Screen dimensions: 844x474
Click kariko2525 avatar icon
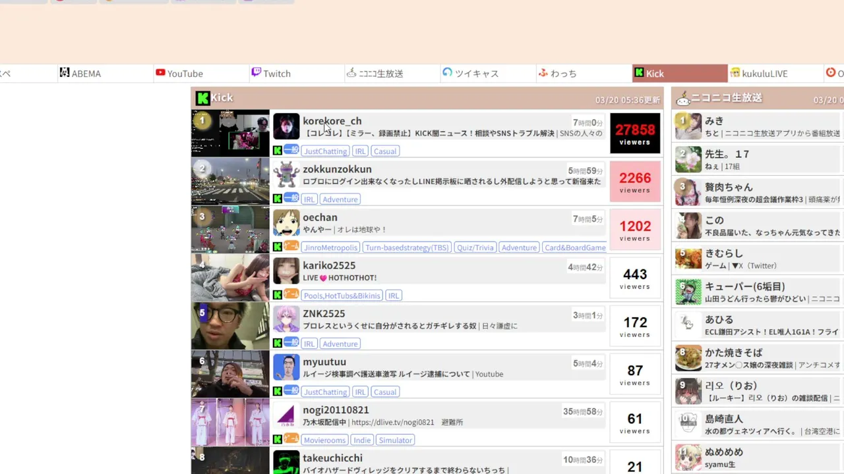click(286, 271)
